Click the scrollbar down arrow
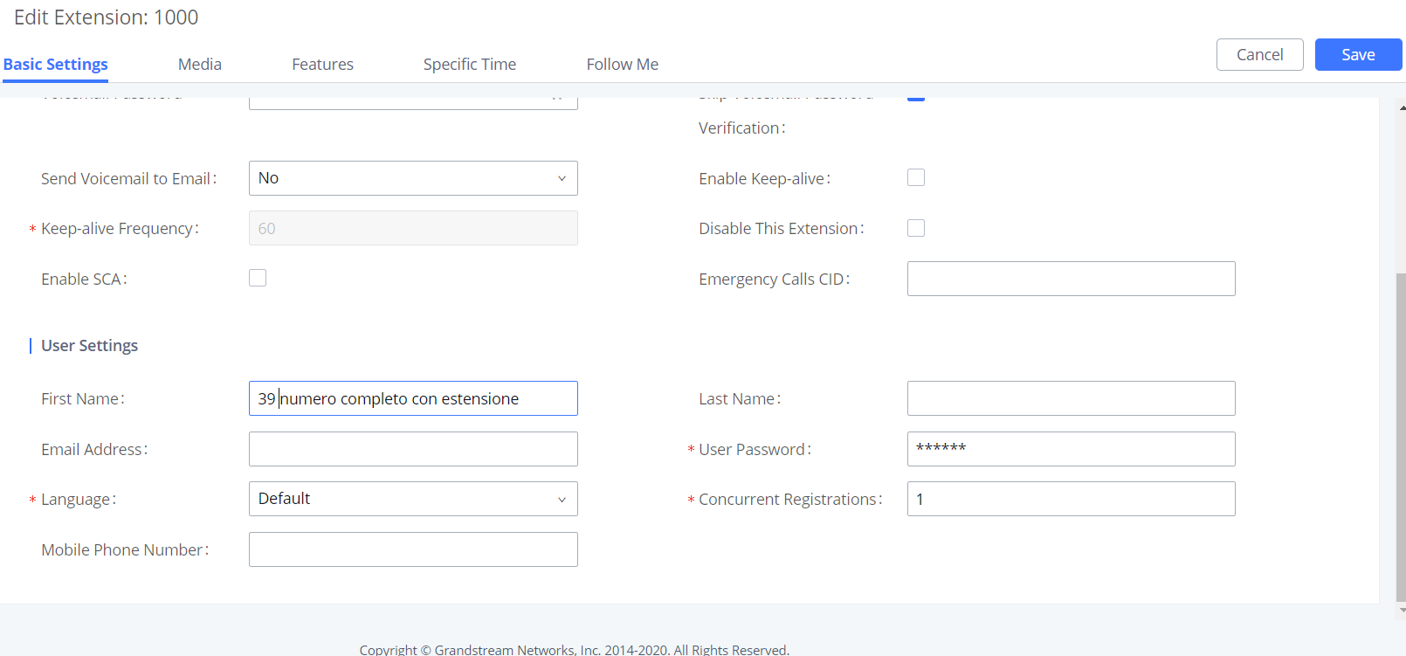The image size is (1406, 656). 1403,610
